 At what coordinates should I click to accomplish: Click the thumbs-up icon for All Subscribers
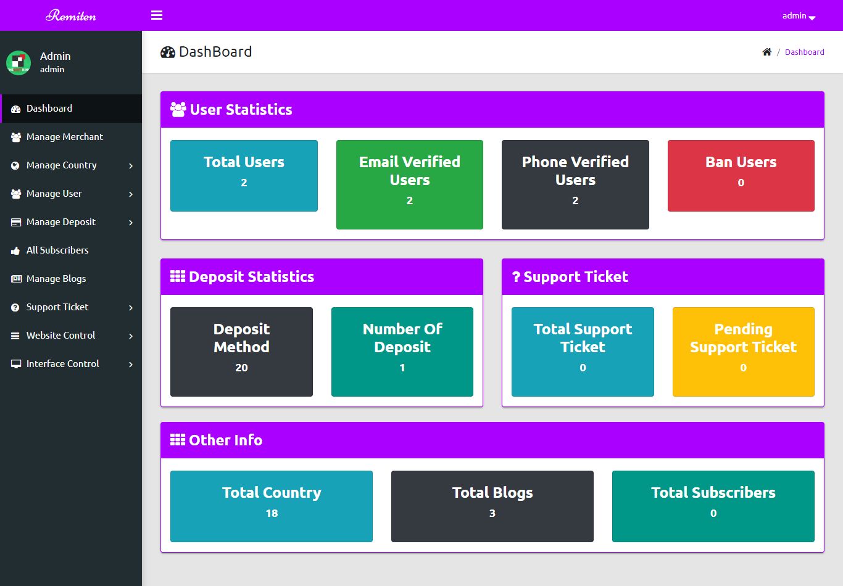pyautogui.click(x=16, y=250)
